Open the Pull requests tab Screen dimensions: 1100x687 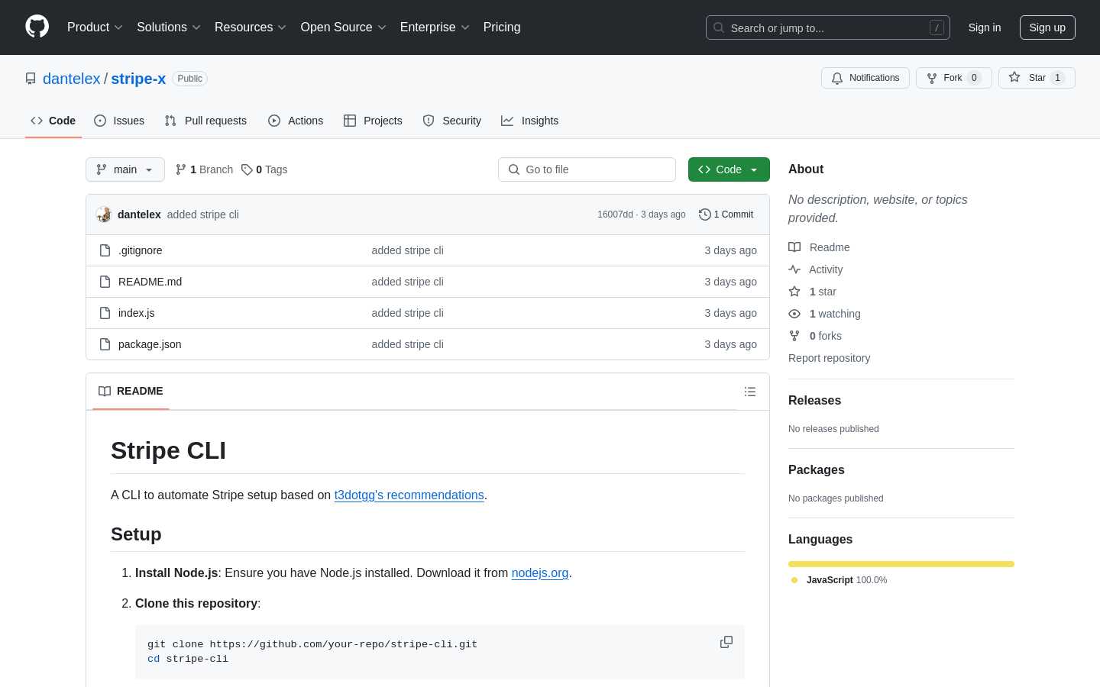tap(205, 121)
